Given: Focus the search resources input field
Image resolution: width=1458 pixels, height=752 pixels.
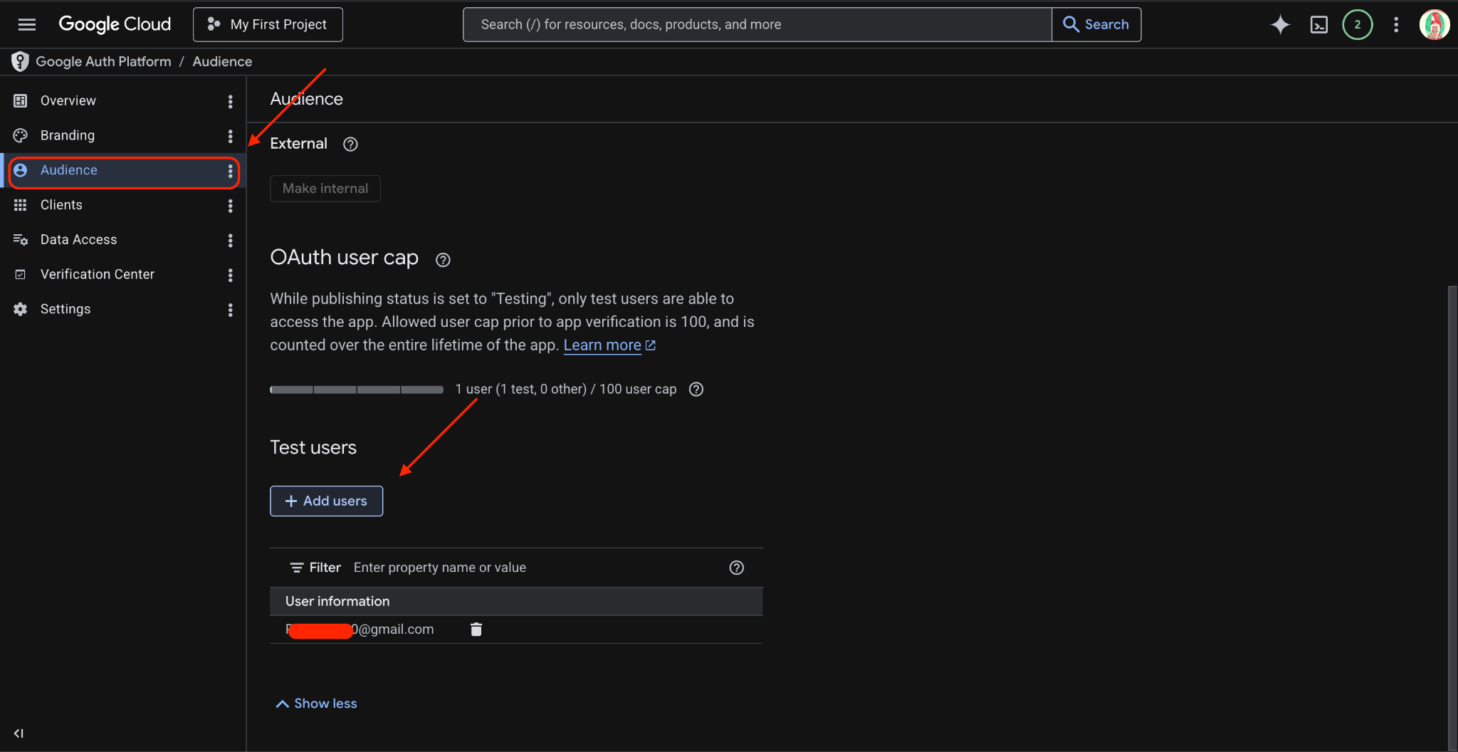Looking at the screenshot, I should point(757,24).
